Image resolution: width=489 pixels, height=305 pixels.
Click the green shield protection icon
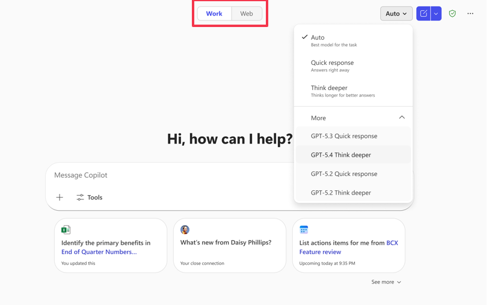(452, 13)
